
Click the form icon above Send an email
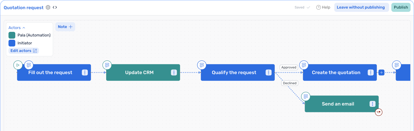point(306,97)
